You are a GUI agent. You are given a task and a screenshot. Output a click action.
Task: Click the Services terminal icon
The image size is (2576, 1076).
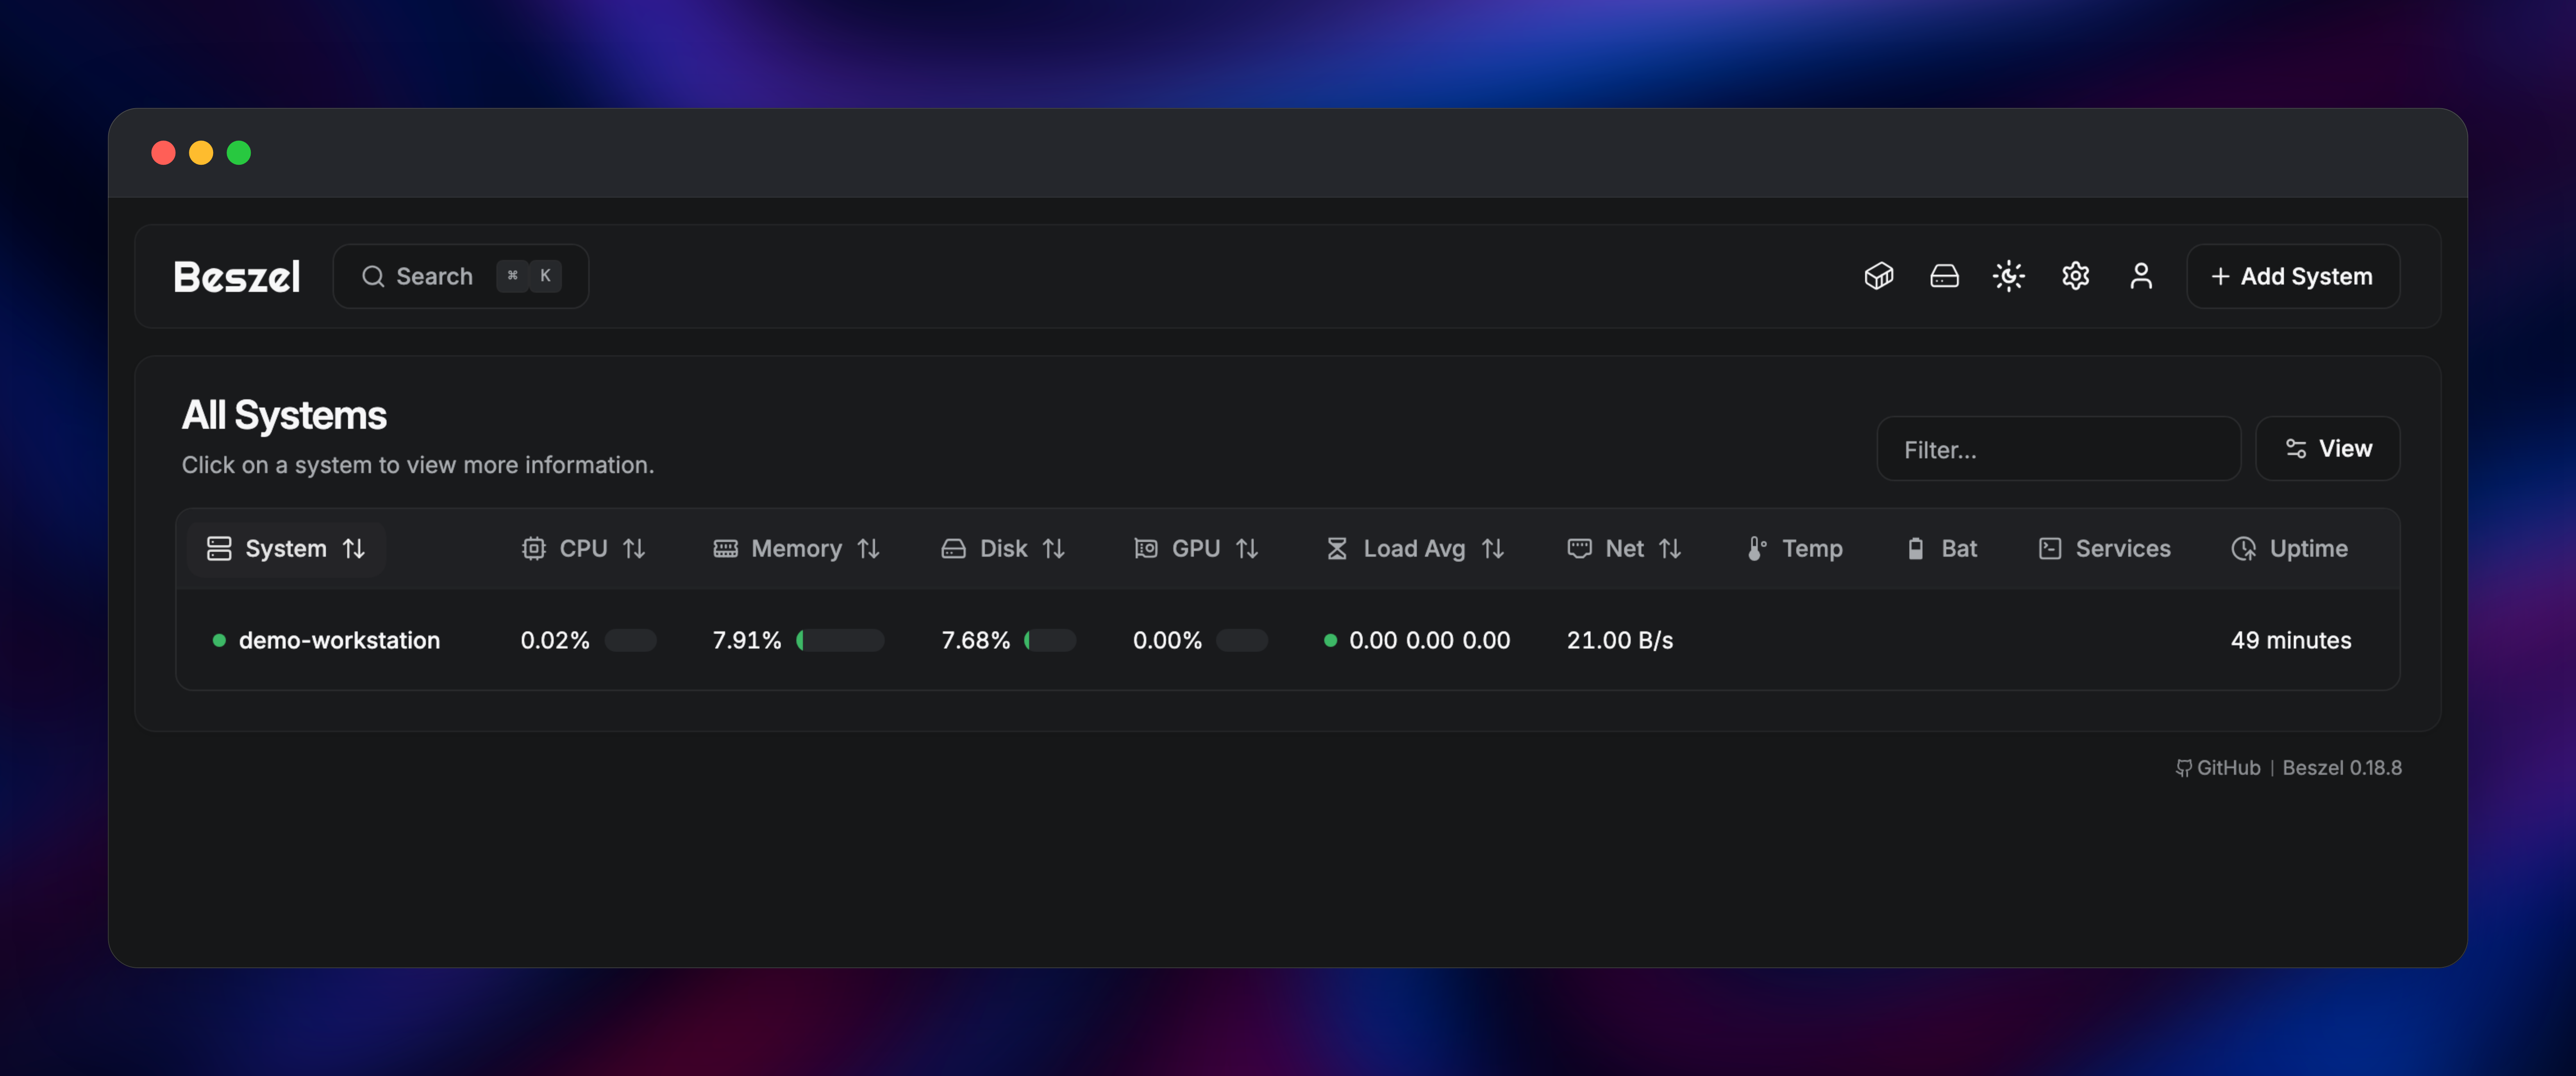(2050, 549)
